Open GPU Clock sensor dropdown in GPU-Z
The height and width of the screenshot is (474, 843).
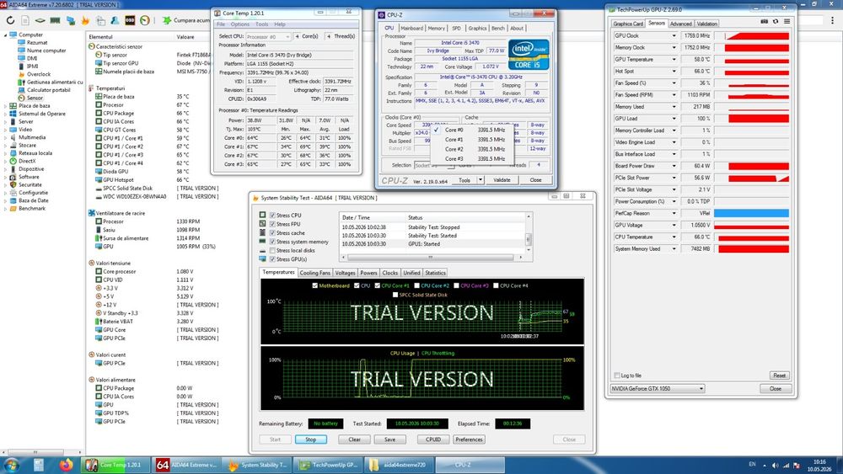(x=674, y=35)
